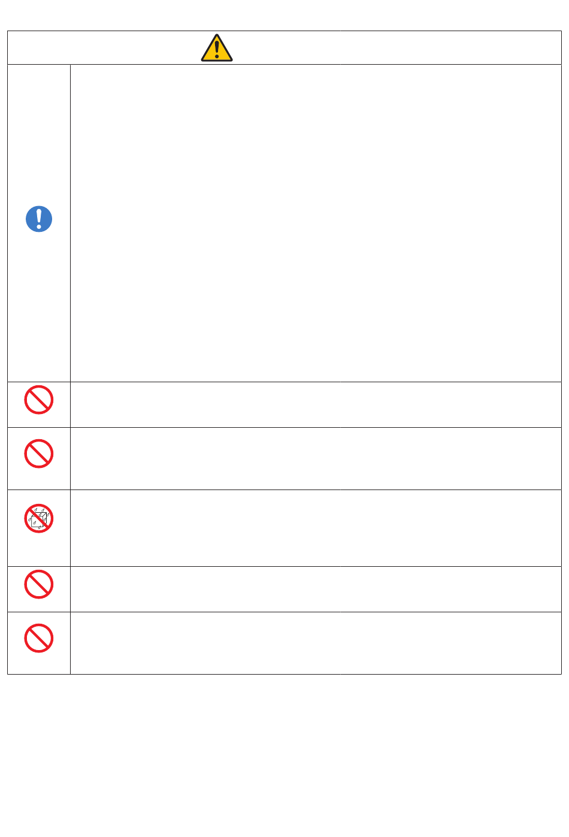Click the first red prohibition icon
The height and width of the screenshot is (837, 569).
click(39, 400)
